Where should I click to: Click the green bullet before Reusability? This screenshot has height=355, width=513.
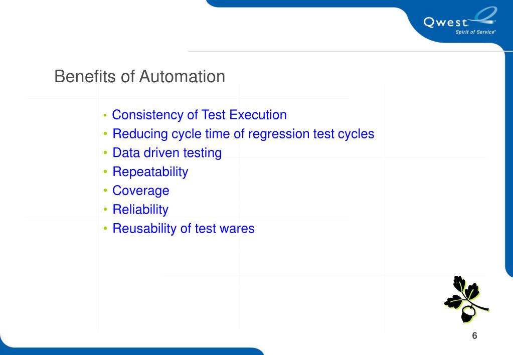click(x=105, y=228)
